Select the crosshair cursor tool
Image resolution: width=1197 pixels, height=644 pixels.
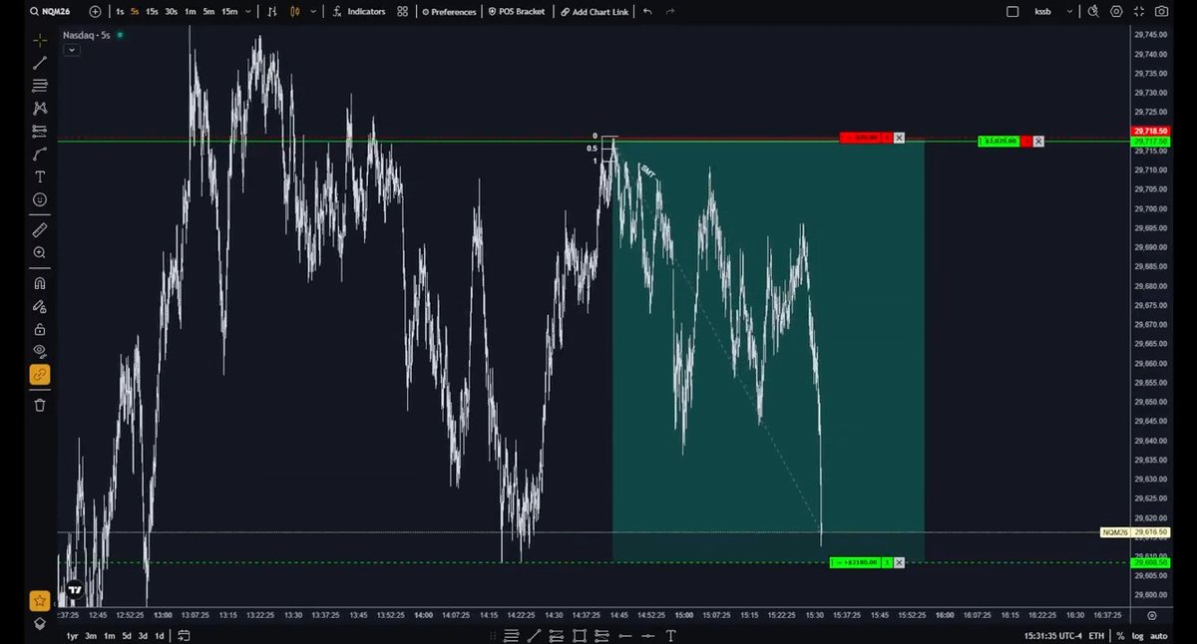(x=40, y=41)
